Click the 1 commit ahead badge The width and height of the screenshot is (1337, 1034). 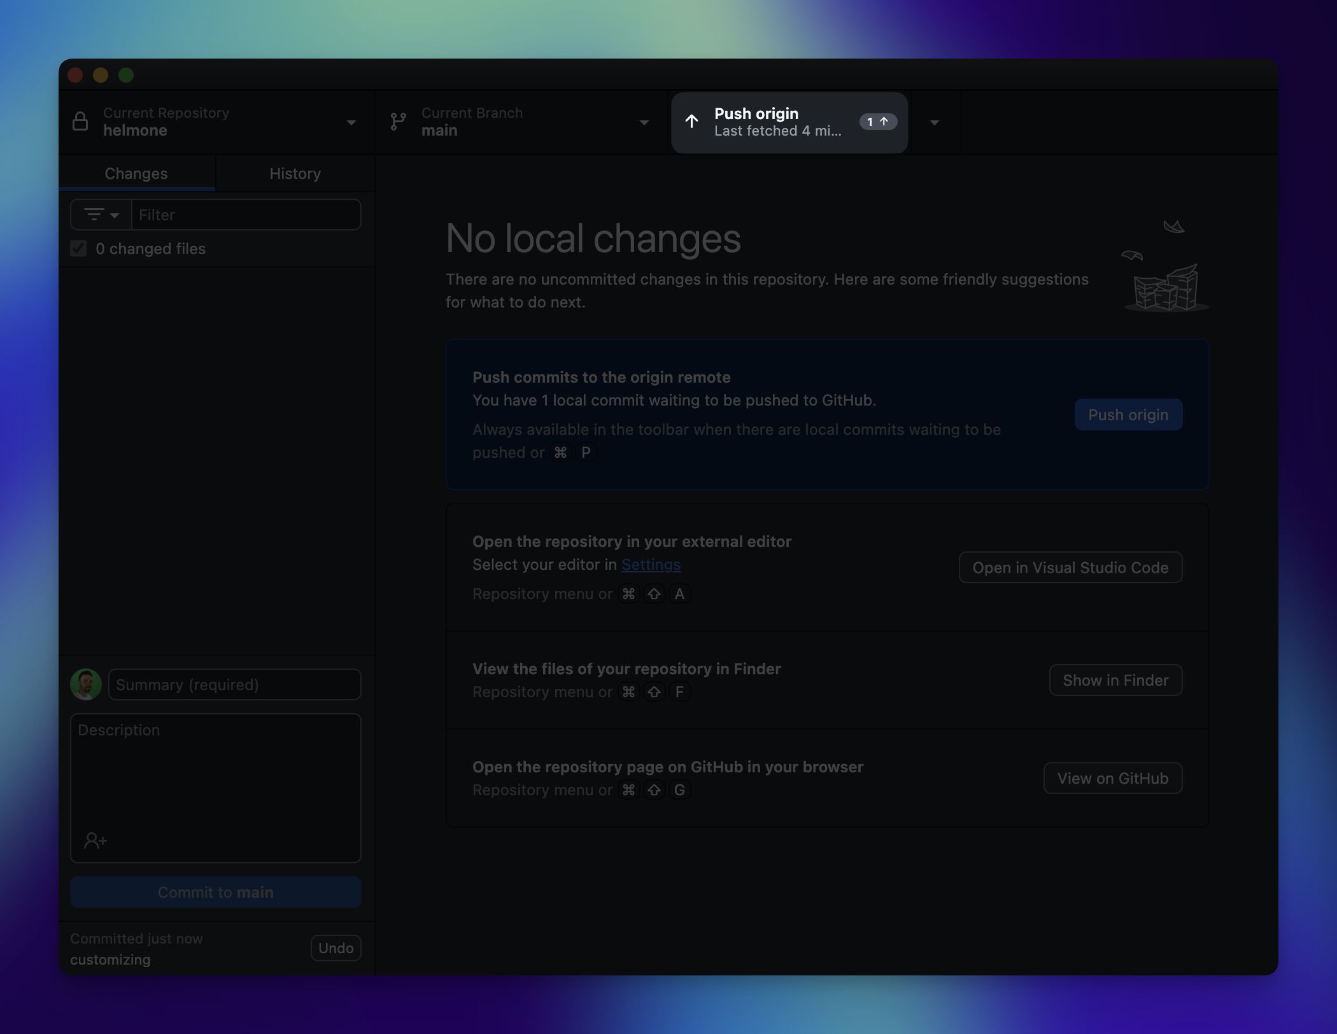878,122
